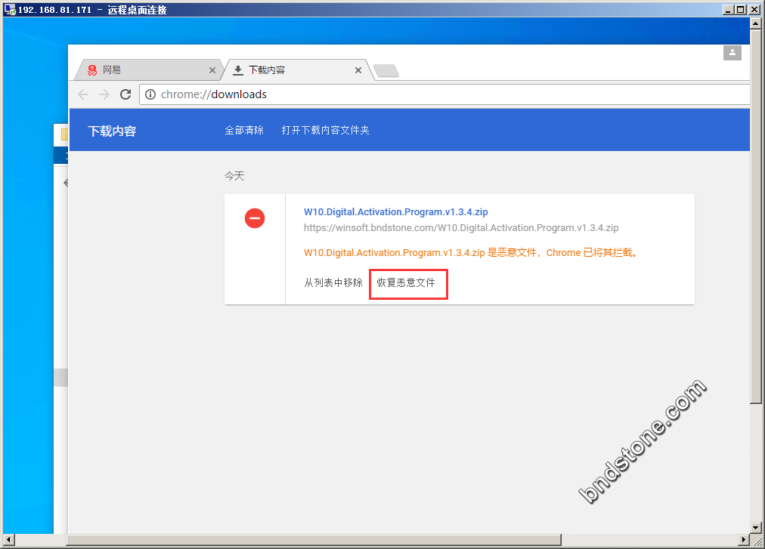This screenshot has height=549, width=765.
Task: Click the Reload page button
Action: click(125, 94)
